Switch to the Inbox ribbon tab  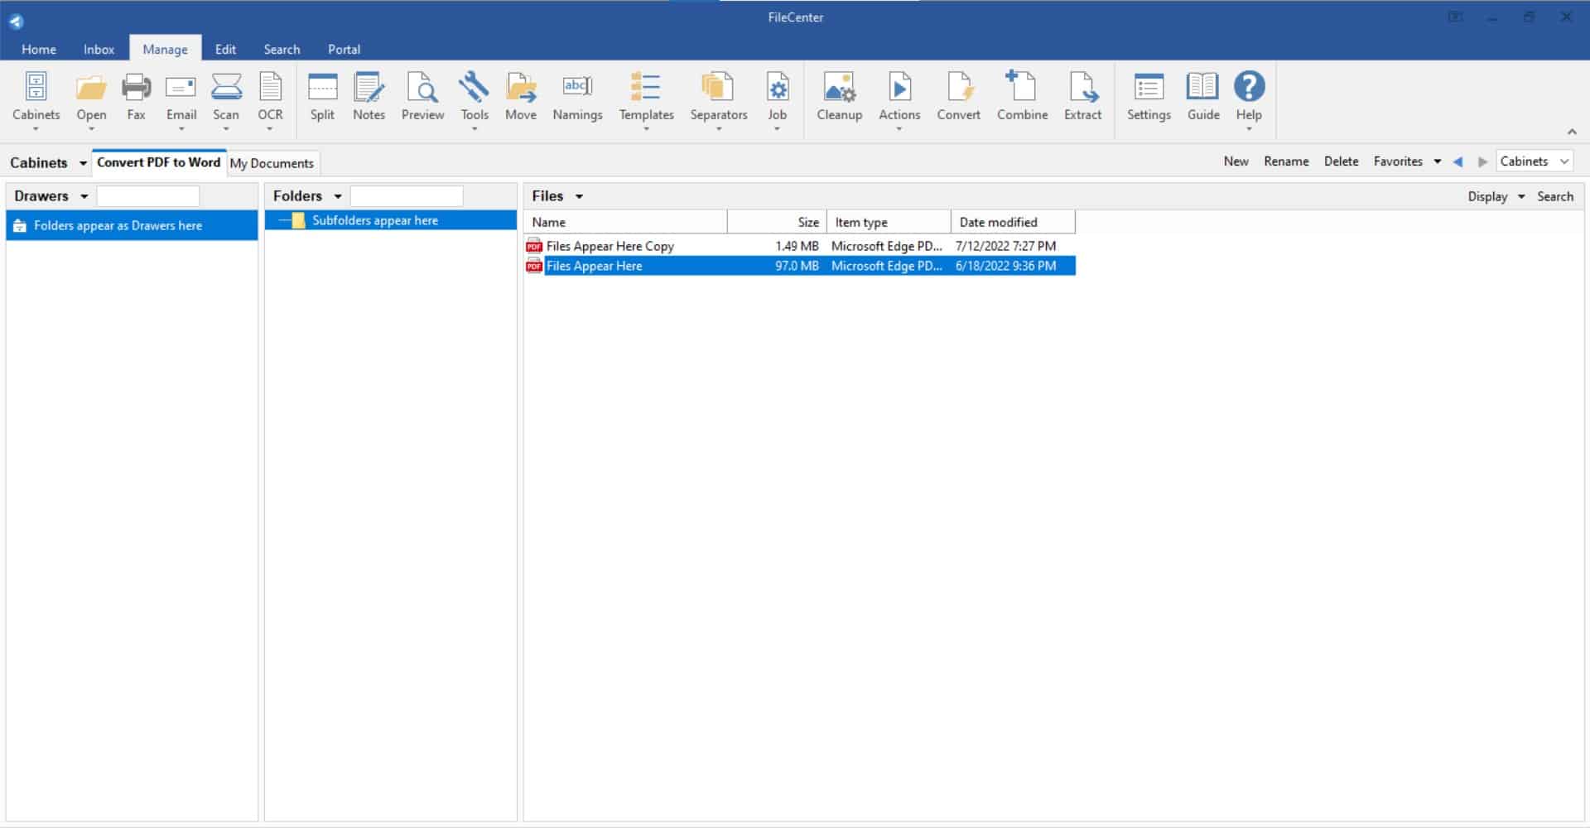pyautogui.click(x=99, y=49)
